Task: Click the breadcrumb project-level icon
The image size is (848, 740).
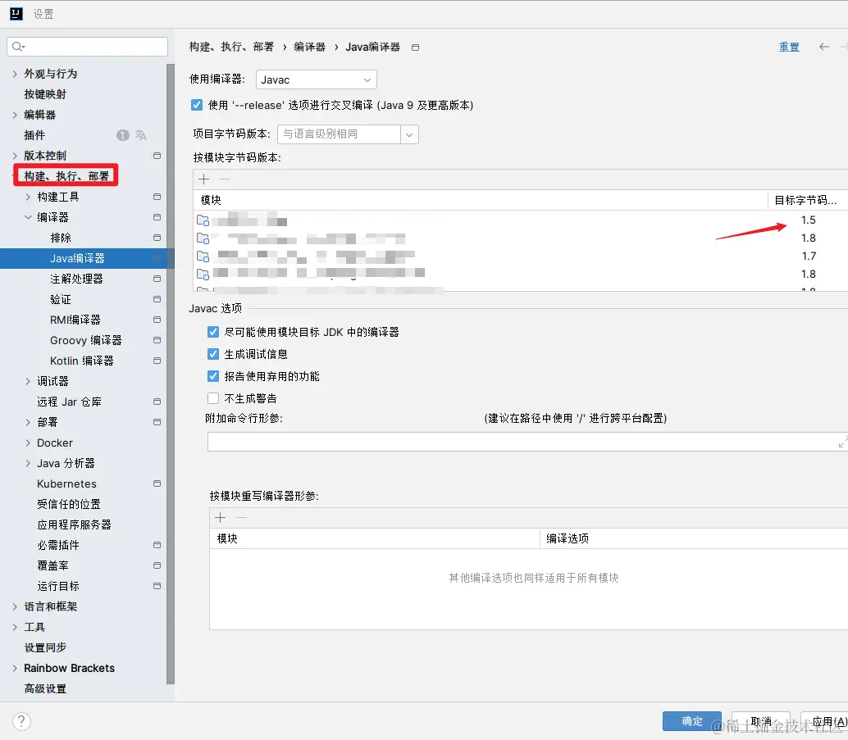Action: click(x=415, y=48)
